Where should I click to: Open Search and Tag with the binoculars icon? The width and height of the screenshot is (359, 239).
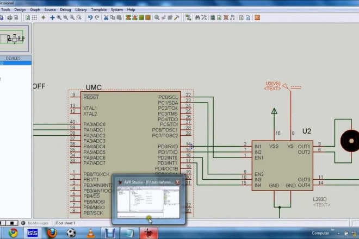click(197, 17)
